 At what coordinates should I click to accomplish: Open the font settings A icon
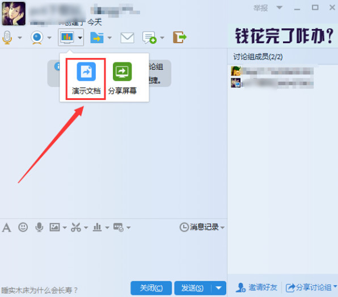coord(6,228)
